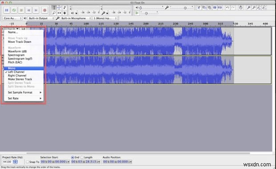The height and width of the screenshot is (169, 276).
Task: Click the Trim audio icon
Action: coord(215,8)
